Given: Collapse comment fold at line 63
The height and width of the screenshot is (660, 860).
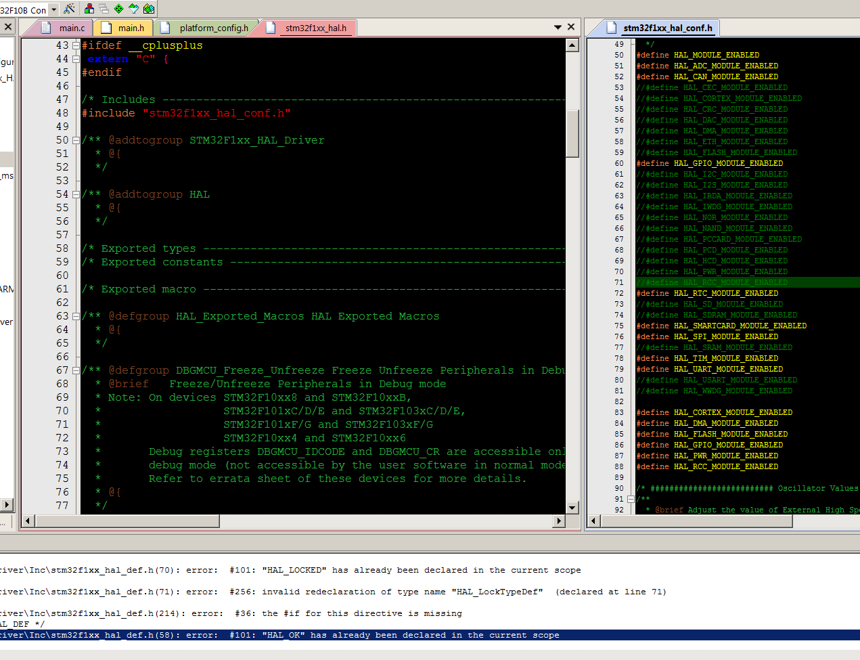Looking at the screenshot, I should (x=76, y=316).
